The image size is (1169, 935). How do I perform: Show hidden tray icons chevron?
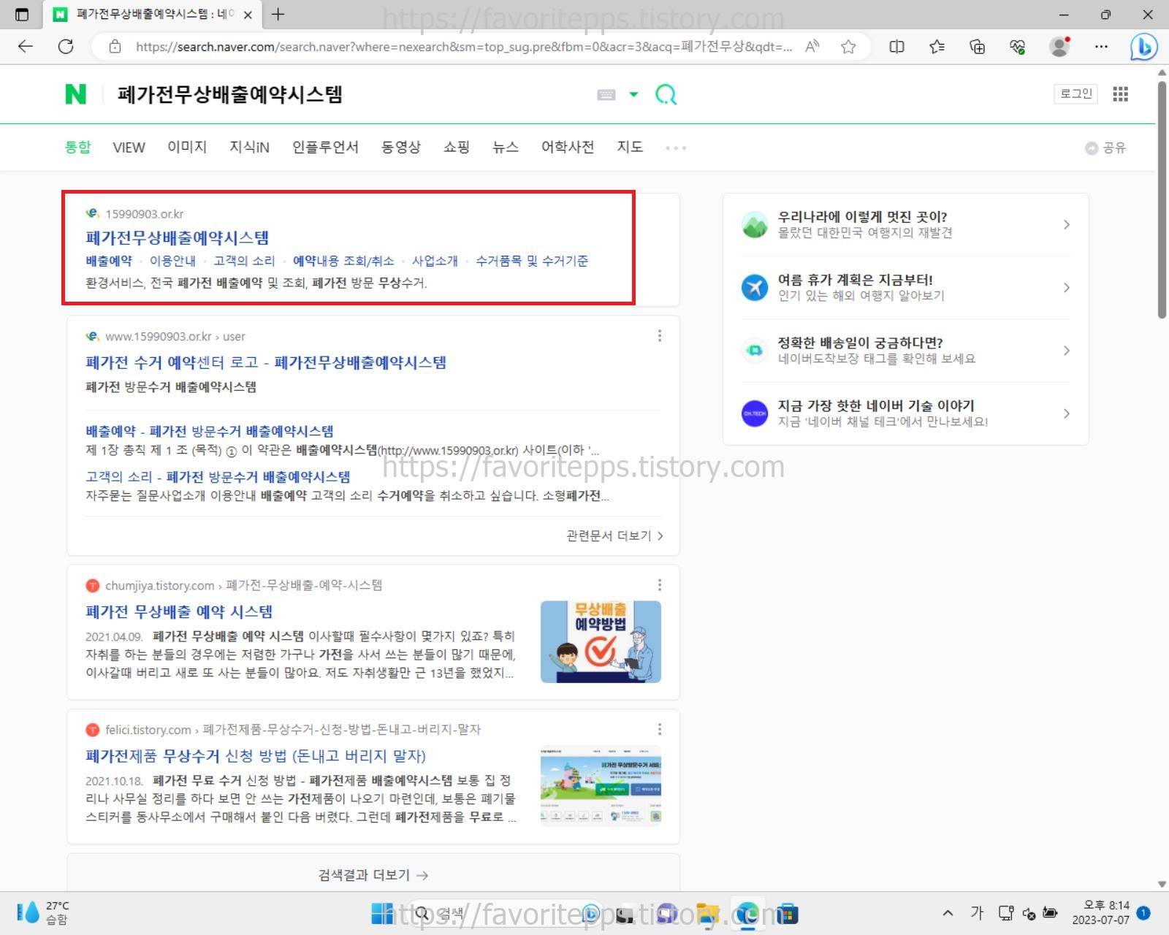coord(948,912)
